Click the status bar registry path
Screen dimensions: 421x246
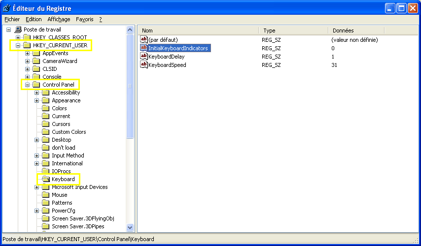(x=78, y=239)
